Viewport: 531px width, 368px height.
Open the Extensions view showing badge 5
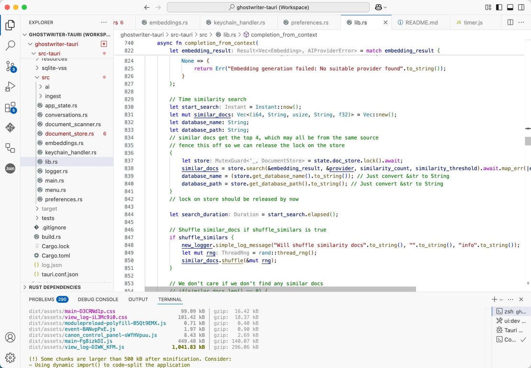[10, 108]
